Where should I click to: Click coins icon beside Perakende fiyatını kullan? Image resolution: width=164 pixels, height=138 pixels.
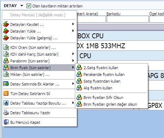(79, 74)
